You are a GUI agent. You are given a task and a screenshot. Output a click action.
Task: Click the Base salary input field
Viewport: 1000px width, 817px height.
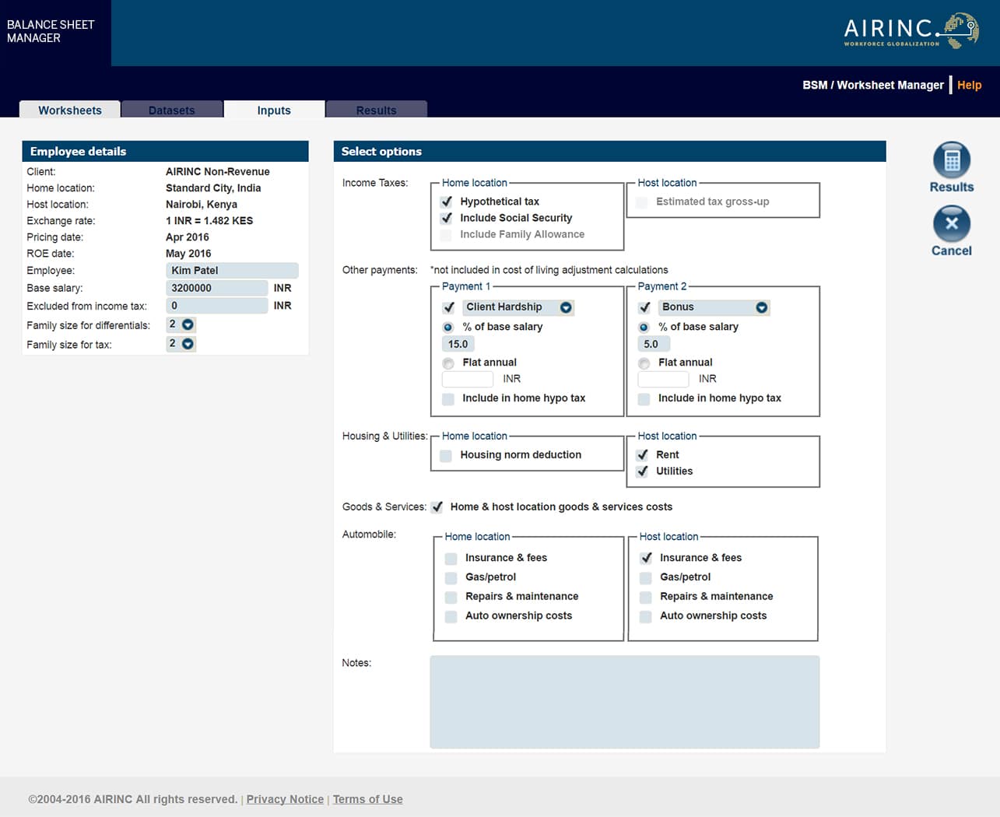(217, 288)
